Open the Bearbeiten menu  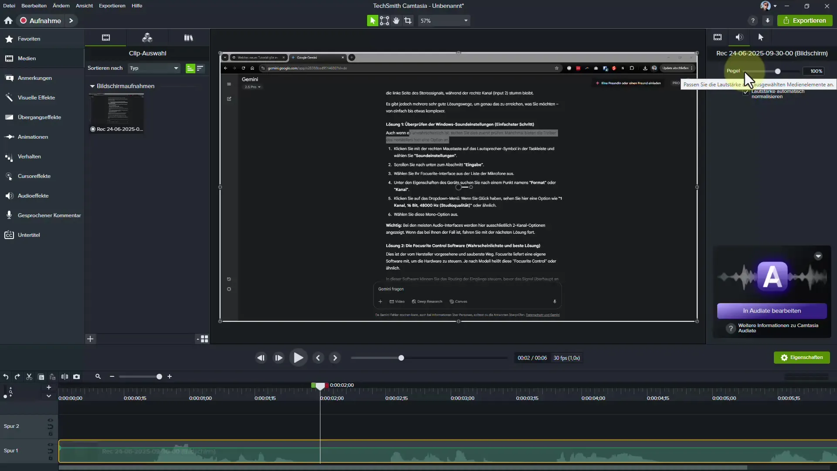[34, 6]
